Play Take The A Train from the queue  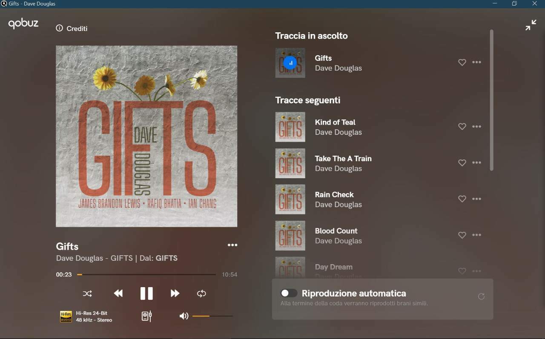pyautogui.click(x=343, y=158)
